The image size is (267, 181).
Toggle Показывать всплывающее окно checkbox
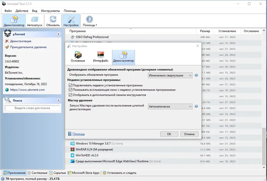(x=70, y=90)
